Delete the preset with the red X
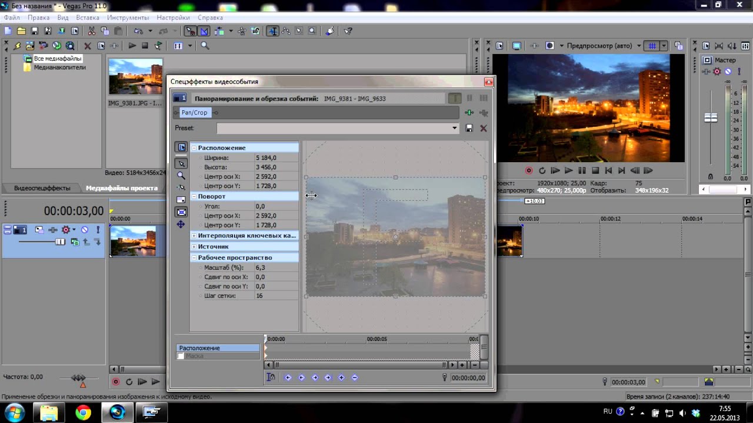753x423 pixels. point(484,128)
